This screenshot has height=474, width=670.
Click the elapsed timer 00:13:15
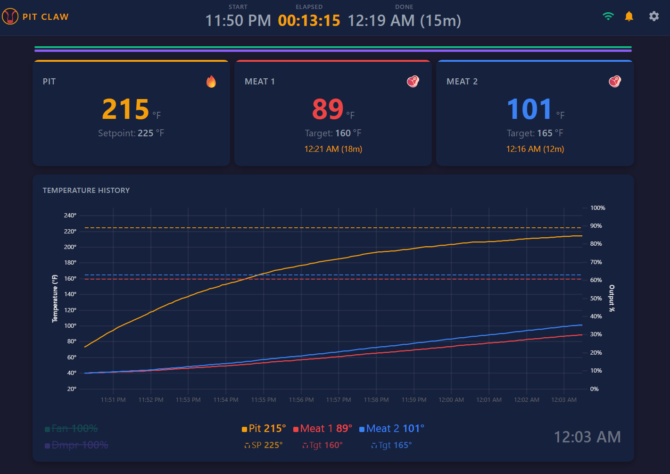pyautogui.click(x=309, y=21)
